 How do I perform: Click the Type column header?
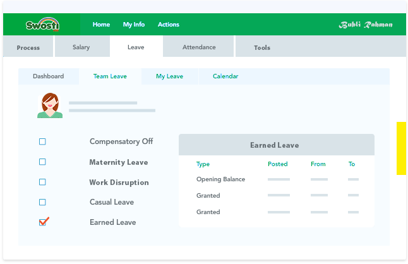click(x=203, y=164)
